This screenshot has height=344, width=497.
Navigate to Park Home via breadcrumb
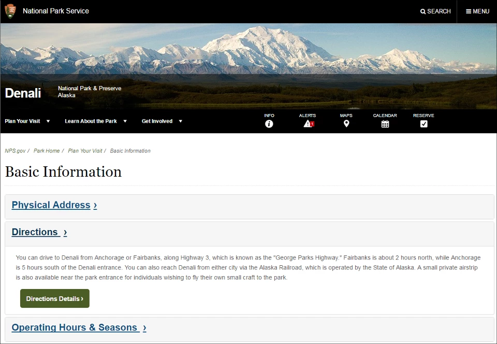[46, 151]
